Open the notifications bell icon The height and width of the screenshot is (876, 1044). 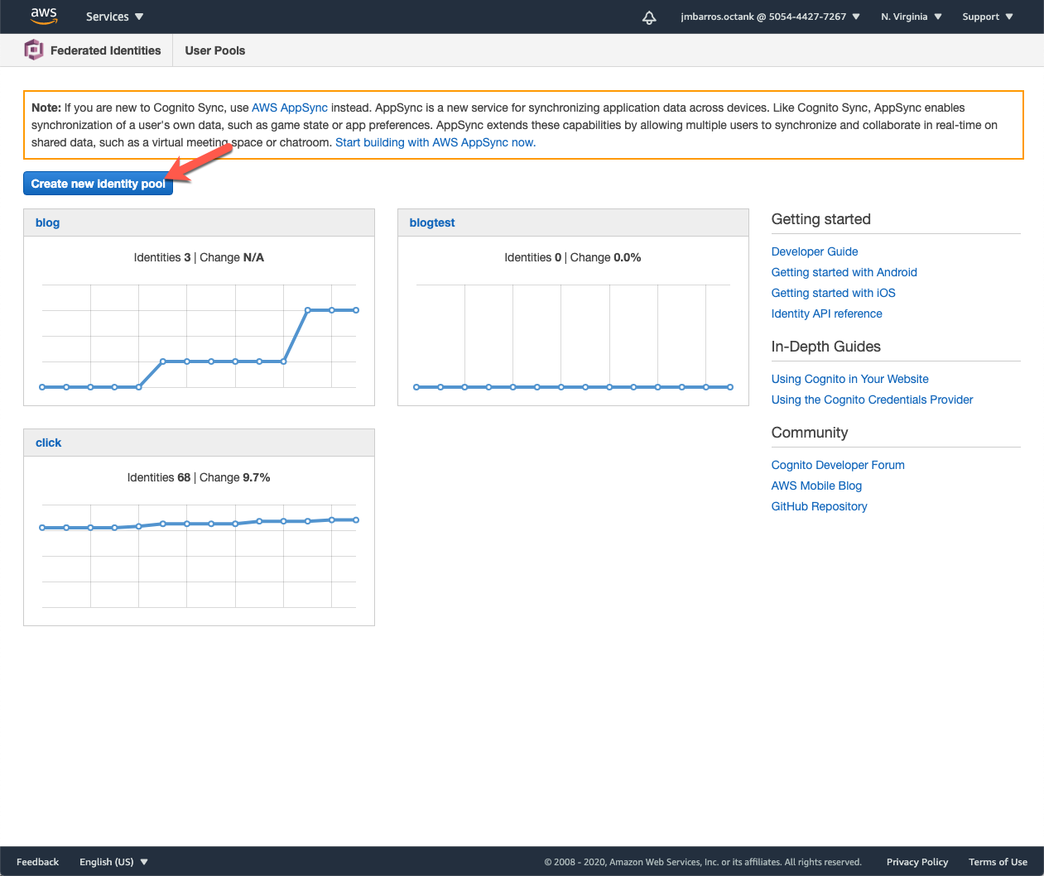[649, 17]
